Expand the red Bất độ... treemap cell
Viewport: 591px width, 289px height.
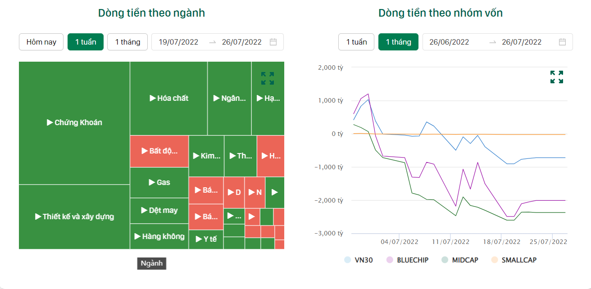pos(159,151)
